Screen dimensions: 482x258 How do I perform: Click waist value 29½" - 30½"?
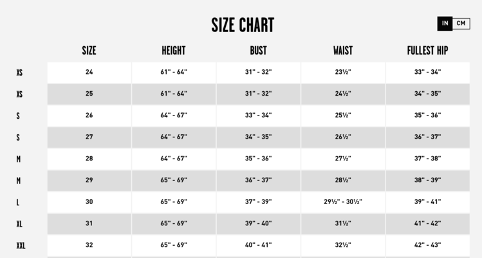pyautogui.click(x=343, y=202)
